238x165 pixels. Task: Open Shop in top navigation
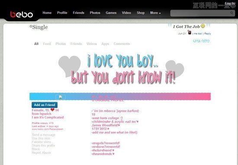141,13
